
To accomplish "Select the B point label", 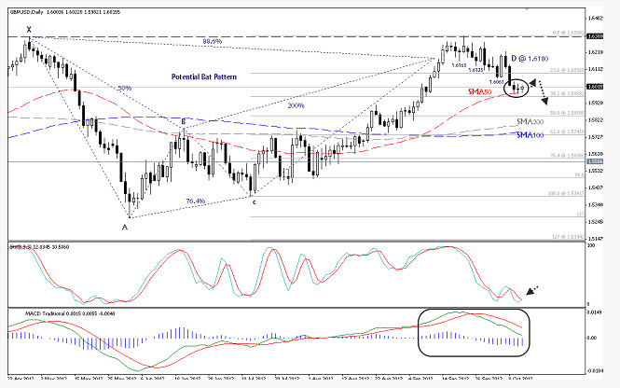I will tap(184, 121).
